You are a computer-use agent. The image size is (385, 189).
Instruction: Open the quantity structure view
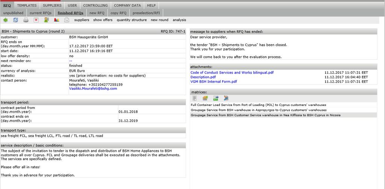click(x=132, y=20)
